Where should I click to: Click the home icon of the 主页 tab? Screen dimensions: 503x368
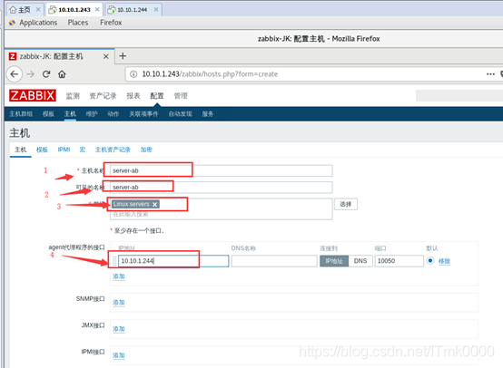[13, 10]
